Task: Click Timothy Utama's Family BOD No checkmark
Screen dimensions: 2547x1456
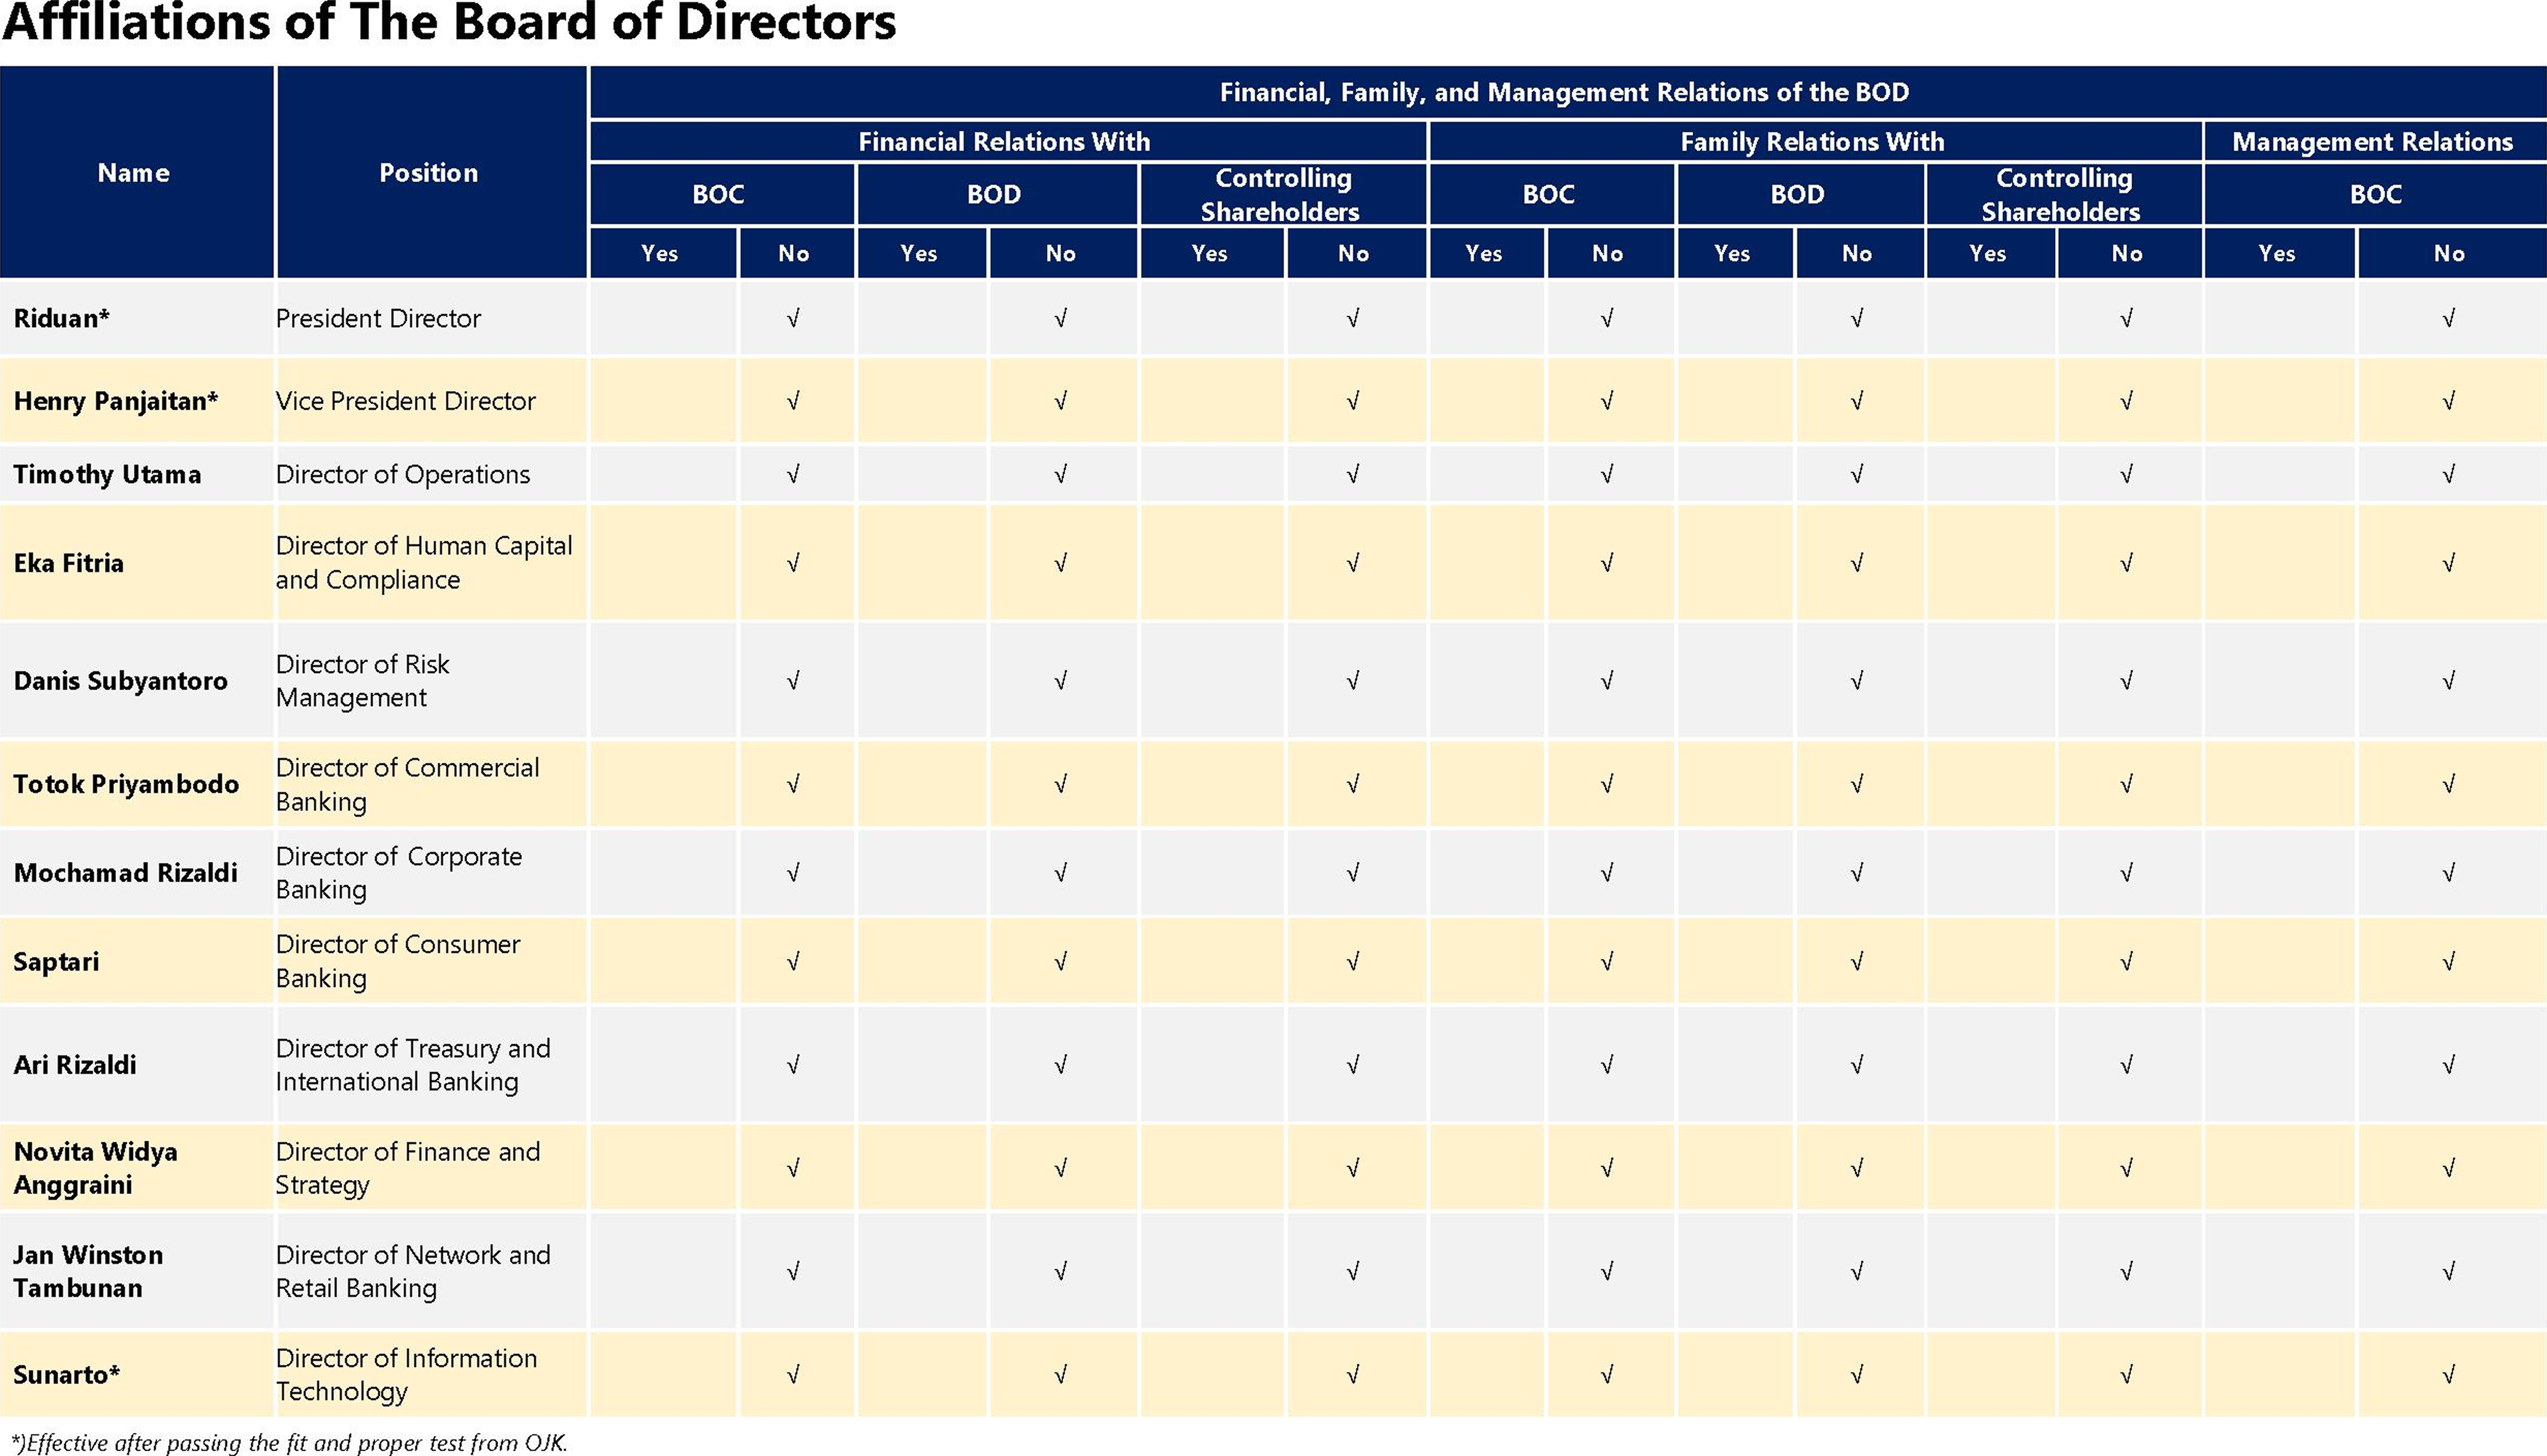Action: click(x=1856, y=475)
